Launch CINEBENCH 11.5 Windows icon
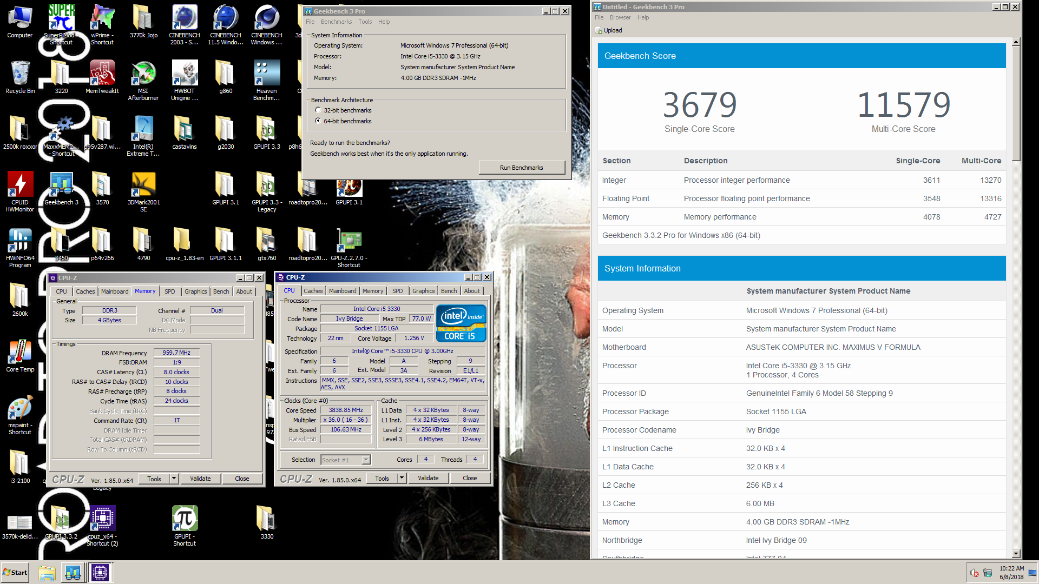 [226, 24]
